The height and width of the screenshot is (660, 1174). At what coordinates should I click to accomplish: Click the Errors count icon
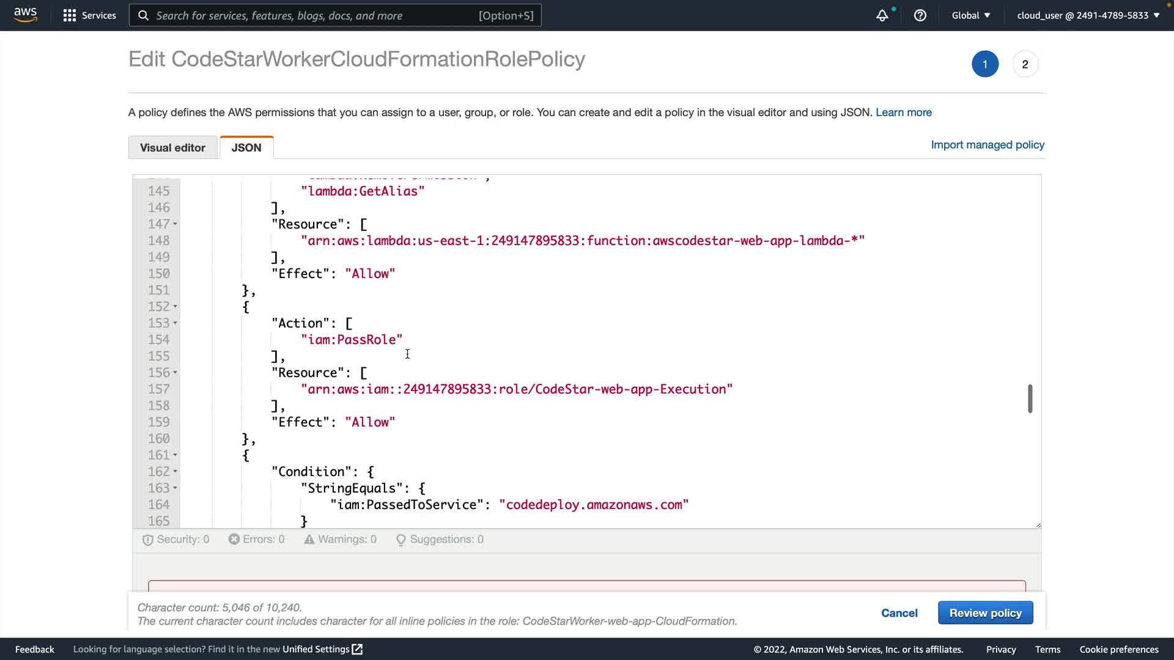coord(234,539)
